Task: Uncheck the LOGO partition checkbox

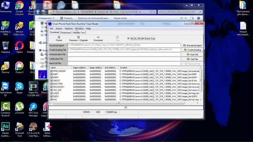Action: click(x=51, y=93)
